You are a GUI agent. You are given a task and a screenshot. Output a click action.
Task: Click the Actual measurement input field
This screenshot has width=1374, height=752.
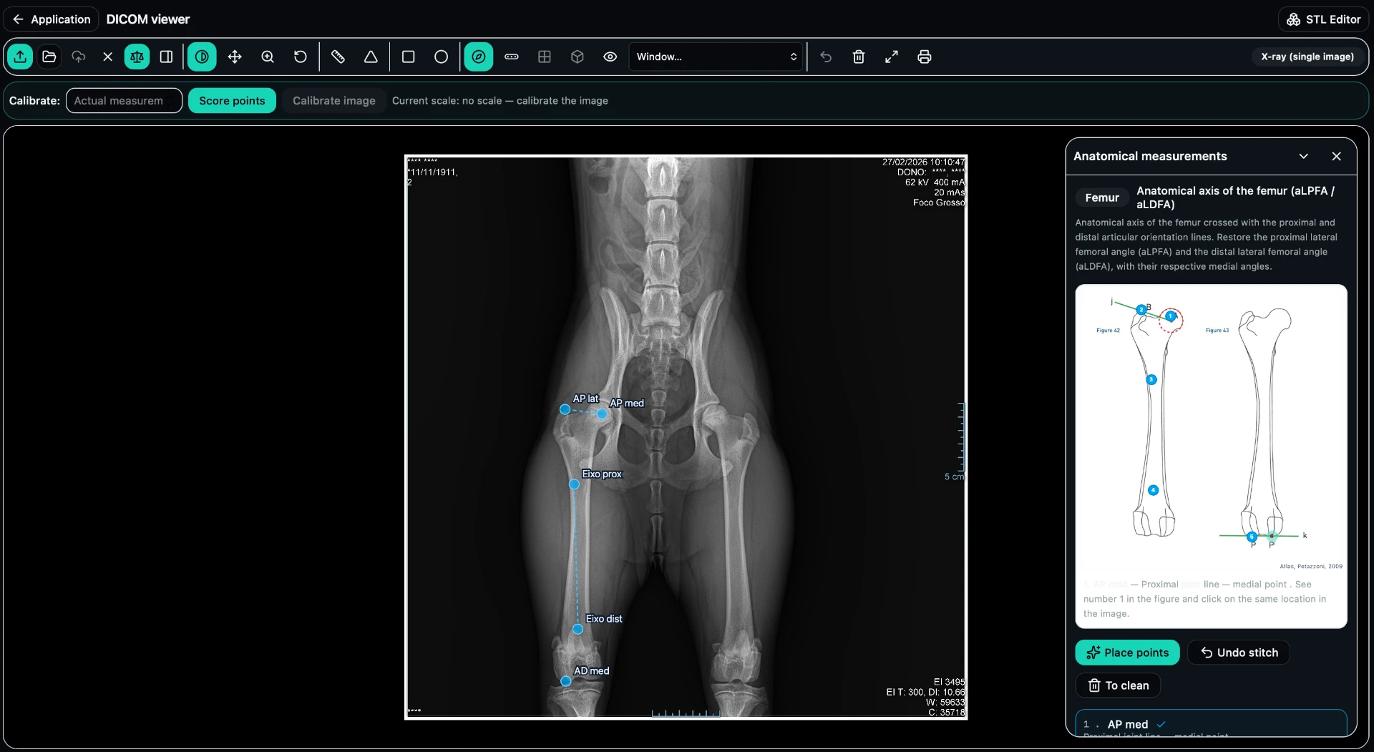click(x=124, y=101)
